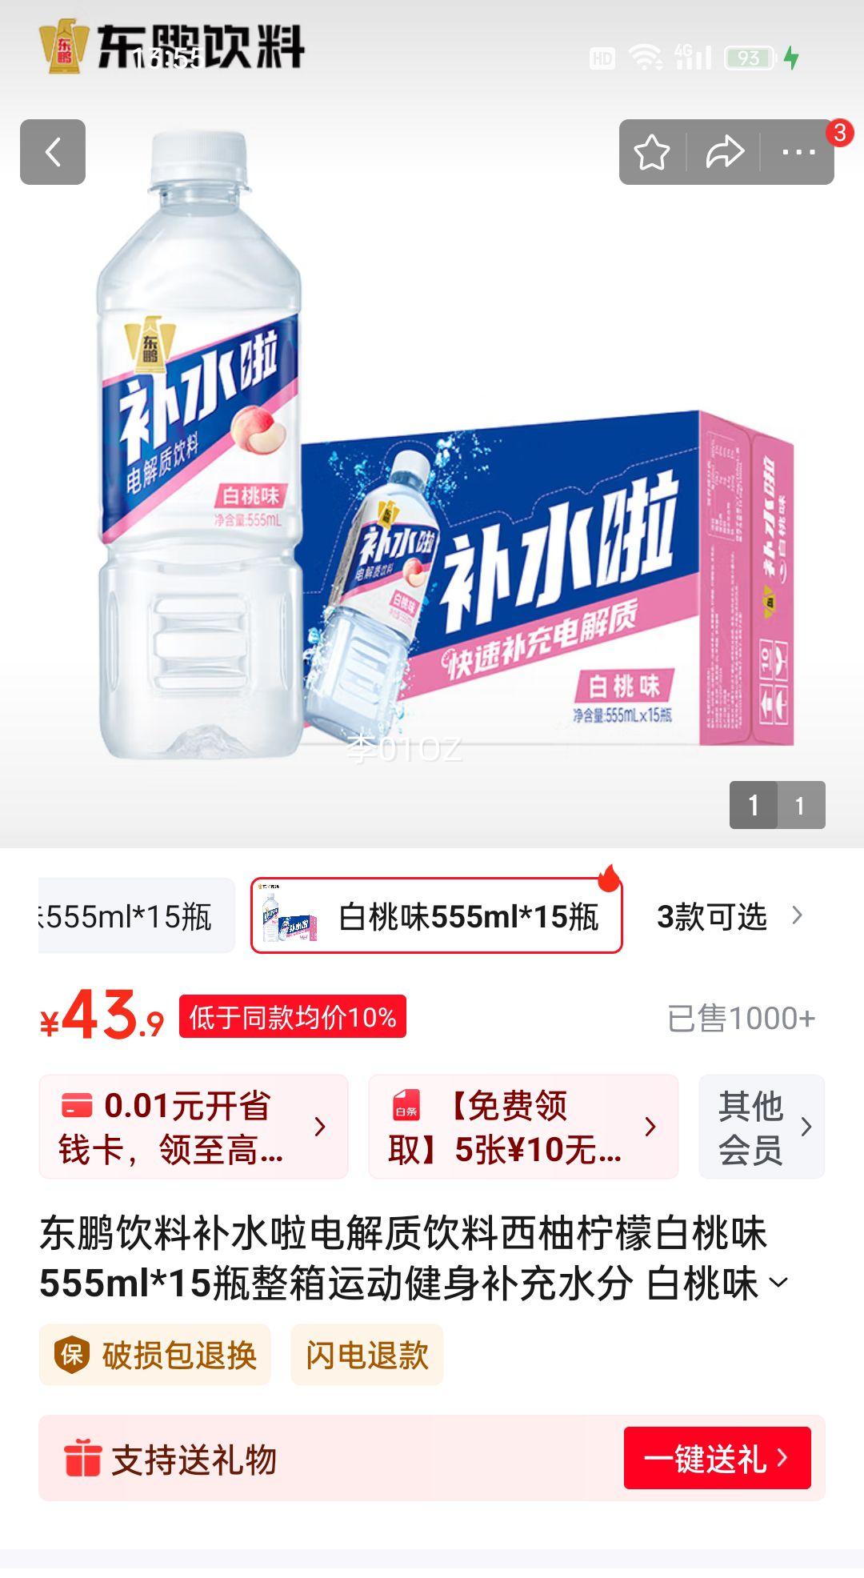Favorite this product with star icon
864x1578 pixels.
click(652, 152)
